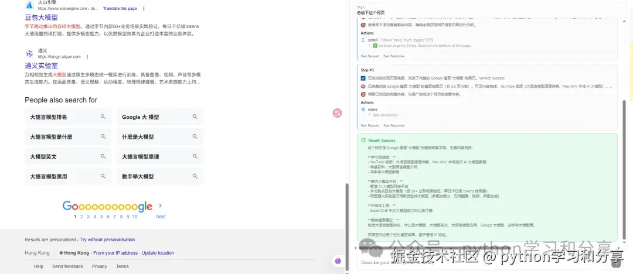Go to results page 10
The width and height of the screenshot is (633, 274).
pos(134,217)
